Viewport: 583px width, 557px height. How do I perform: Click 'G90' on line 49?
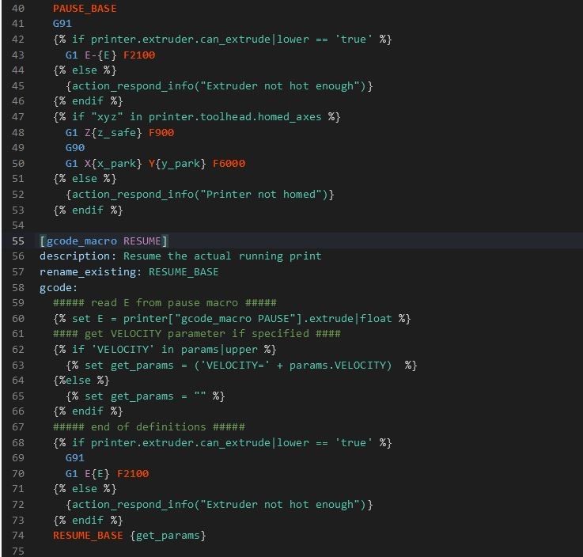tap(75, 148)
